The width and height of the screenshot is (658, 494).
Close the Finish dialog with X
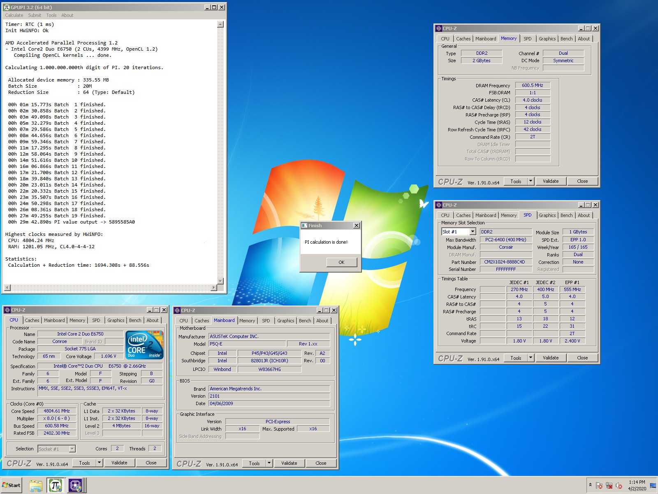(x=357, y=226)
